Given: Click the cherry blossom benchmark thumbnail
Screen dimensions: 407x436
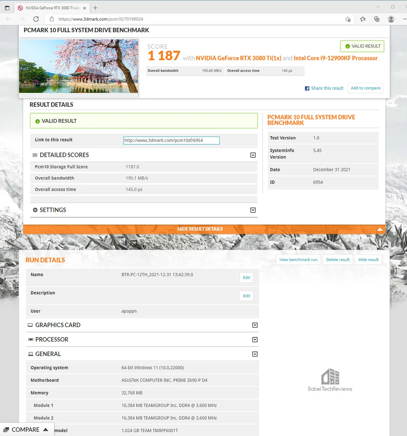Looking at the screenshot, I should pos(78,66).
